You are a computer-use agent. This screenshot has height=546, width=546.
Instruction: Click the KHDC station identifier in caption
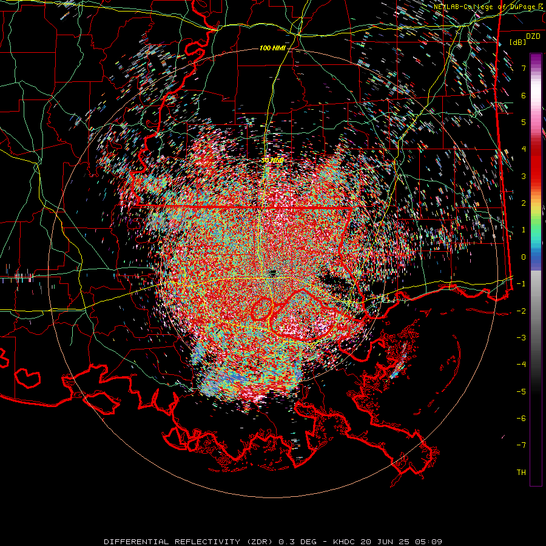coord(345,542)
